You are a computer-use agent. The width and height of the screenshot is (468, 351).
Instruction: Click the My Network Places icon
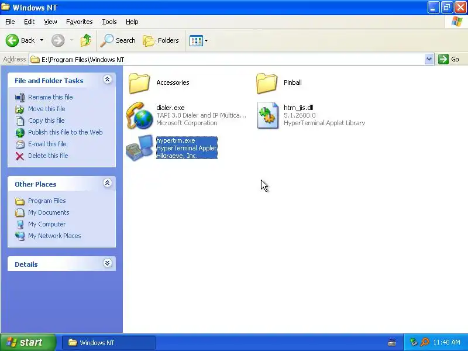tap(20, 236)
